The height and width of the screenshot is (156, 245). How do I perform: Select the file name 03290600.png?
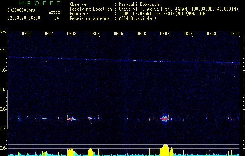click(21, 10)
